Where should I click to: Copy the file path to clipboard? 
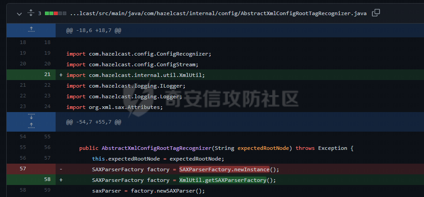pyautogui.click(x=376, y=13)
